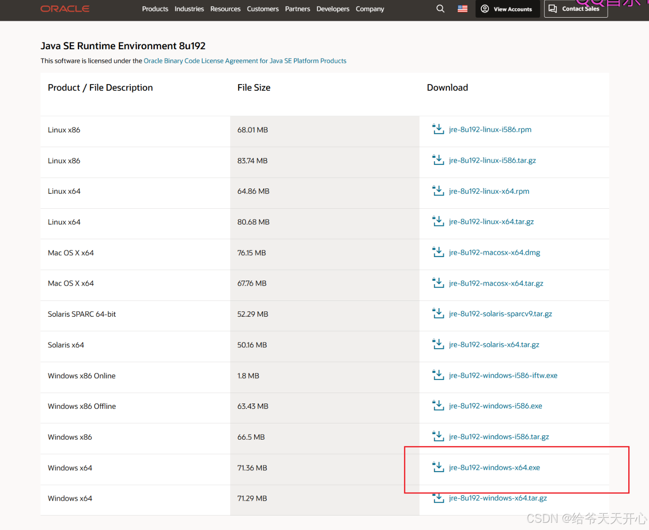Viewport: 649px width, 530px height.
Task: Click download icon for jre-8u192-solaris-x64.tar.gz
Action: click(438, 344)
